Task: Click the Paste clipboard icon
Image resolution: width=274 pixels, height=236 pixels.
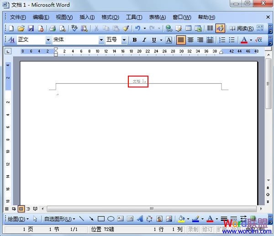Action: (116, 28)
